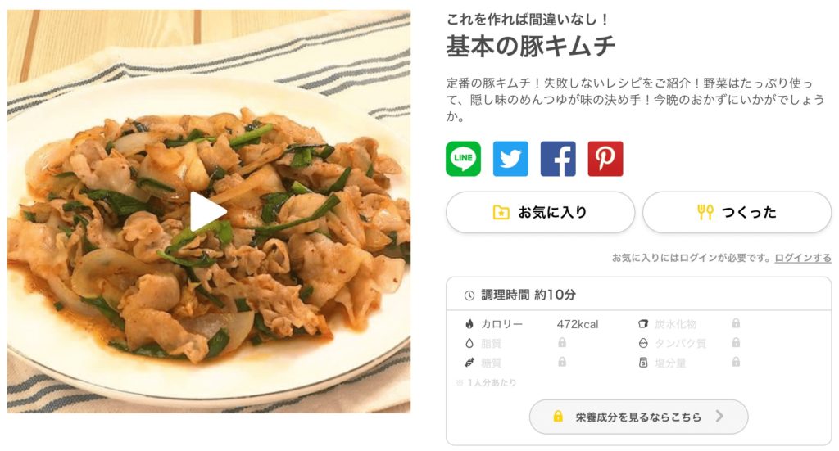
Task: Click the recipe title 基本の豚キムチ
Action: [x=531, y=47]
